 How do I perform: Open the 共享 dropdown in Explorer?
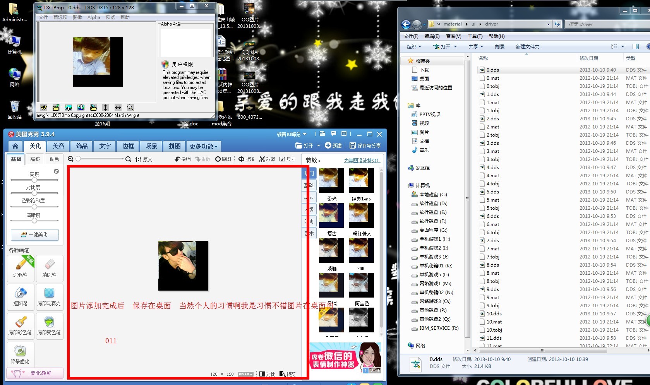476,46
